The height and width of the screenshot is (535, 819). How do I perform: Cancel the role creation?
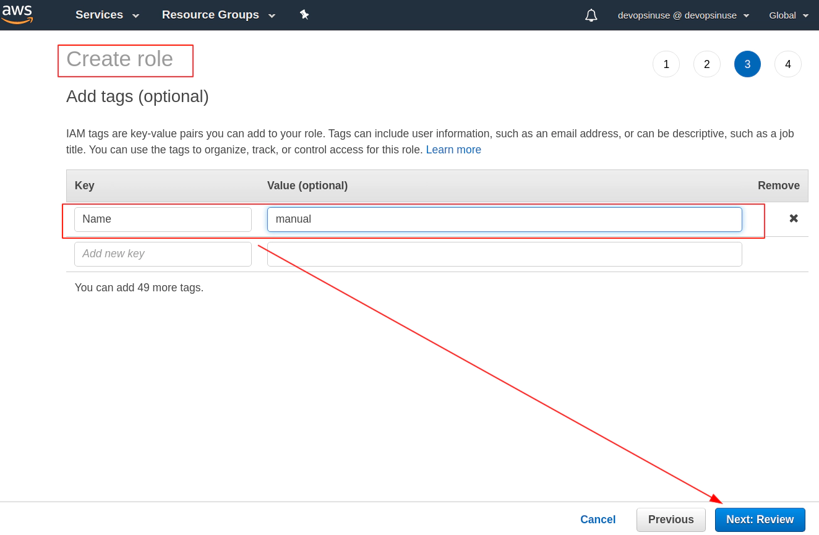(598, 520)
